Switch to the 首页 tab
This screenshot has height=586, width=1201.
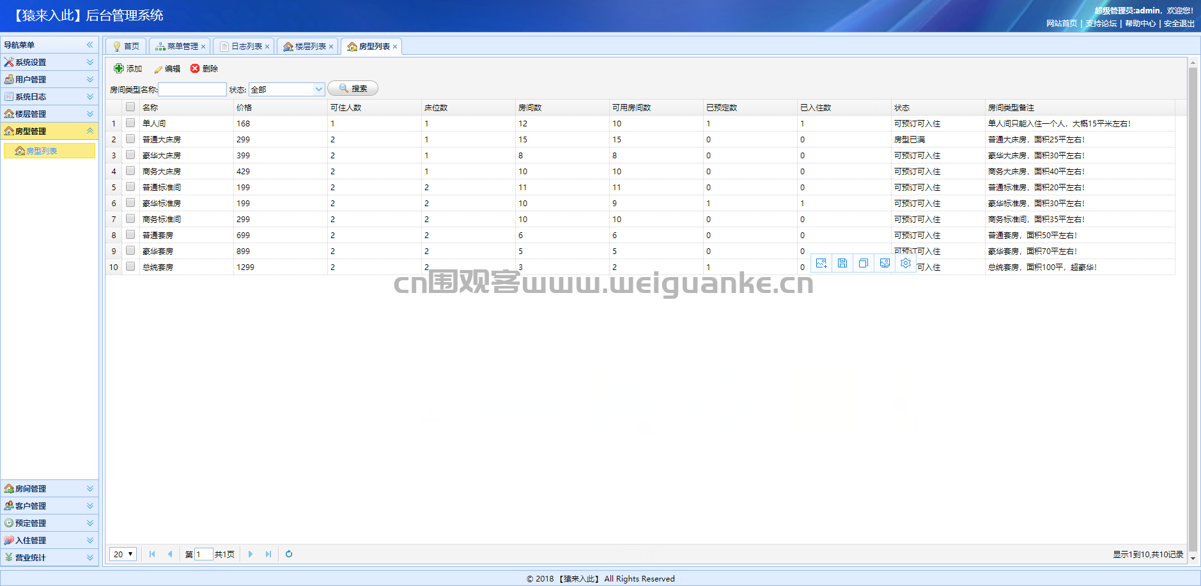tap(126, 47)
